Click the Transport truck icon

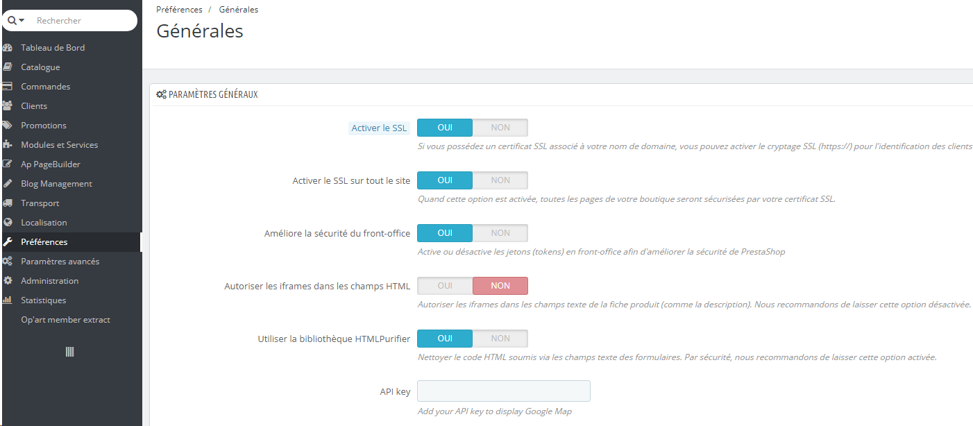(x=8, y=203)
